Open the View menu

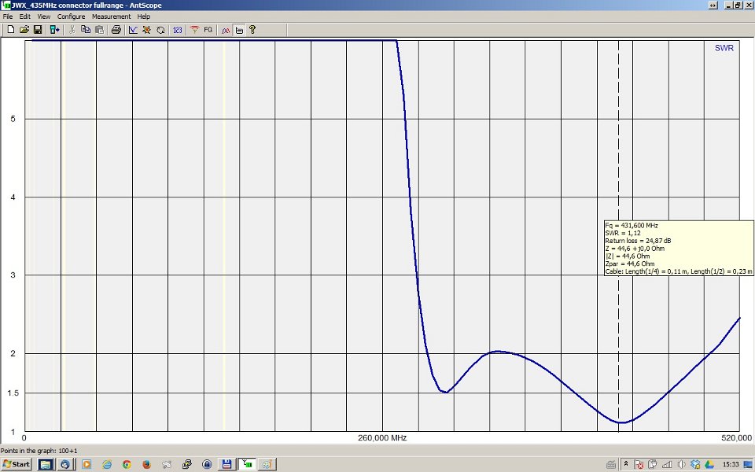[x=43, y=17]
